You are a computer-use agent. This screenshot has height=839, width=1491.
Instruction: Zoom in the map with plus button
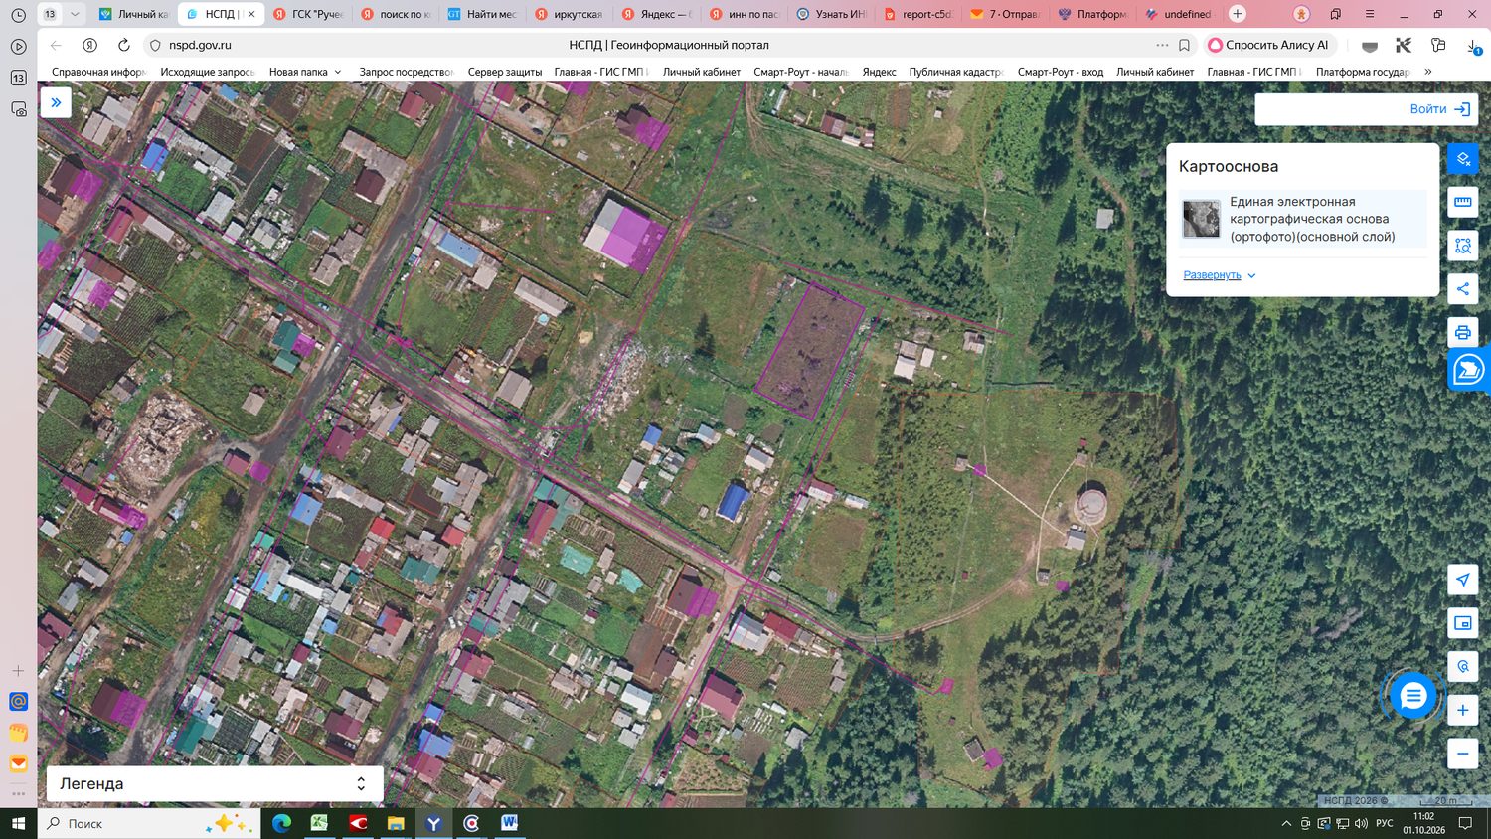click(x=1463, y=710)
